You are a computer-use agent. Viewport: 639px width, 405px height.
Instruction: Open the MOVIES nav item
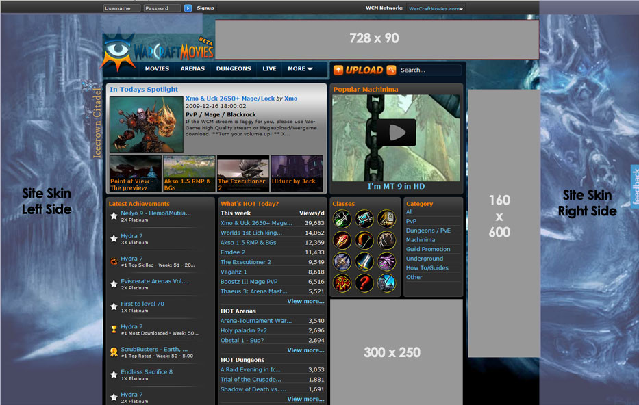[157, 69]
